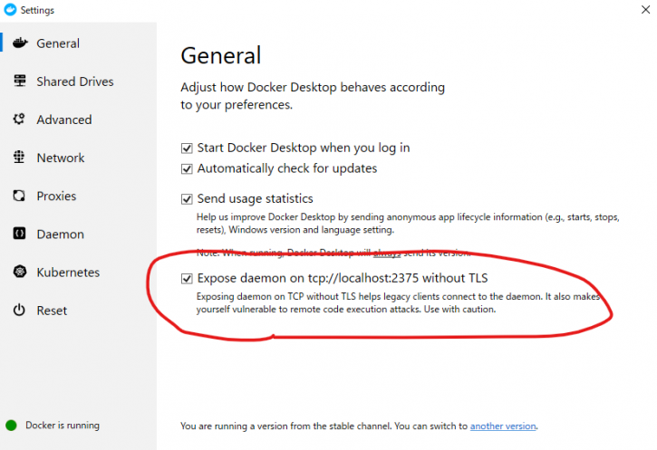Toggle Expose daemon on tcp://localhost:2375 checkbox
657x450 pixels.
(x=187, y=278)
